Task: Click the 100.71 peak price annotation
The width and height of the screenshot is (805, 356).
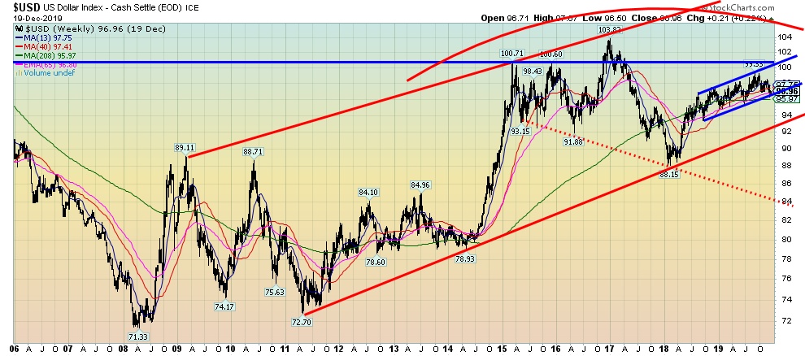Action: pyautogui.click(x=511, y=54)
